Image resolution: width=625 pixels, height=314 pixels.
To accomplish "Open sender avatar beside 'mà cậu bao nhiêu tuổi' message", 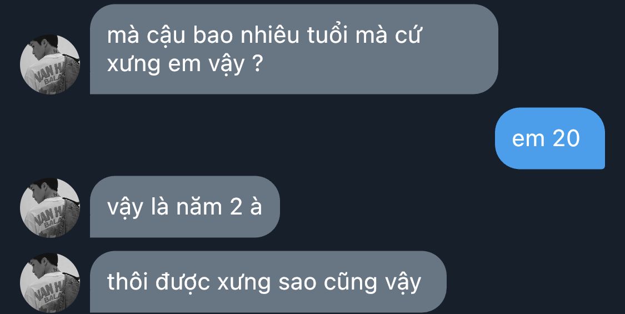I will [50, 64].
